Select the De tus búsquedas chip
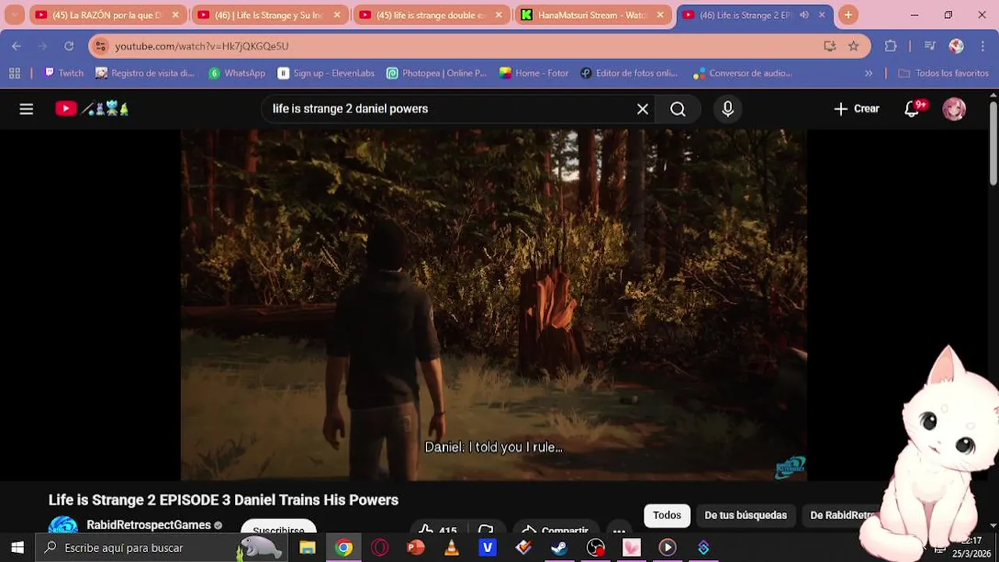This screenshot has width=999, height=562. coord(745,515)
